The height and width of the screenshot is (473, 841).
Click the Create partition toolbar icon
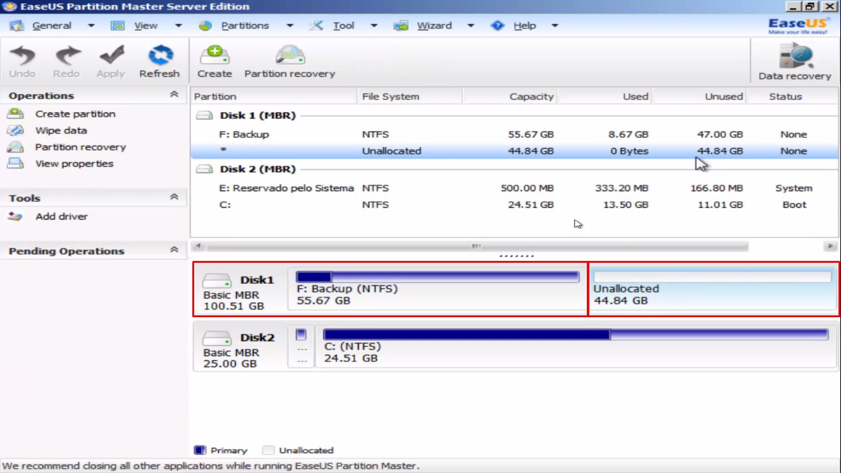pos(215,55)
